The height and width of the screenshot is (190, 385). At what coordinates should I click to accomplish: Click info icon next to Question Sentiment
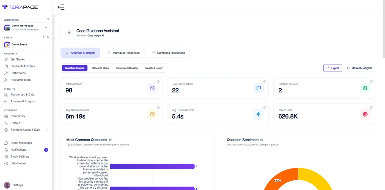pos(262,140)
